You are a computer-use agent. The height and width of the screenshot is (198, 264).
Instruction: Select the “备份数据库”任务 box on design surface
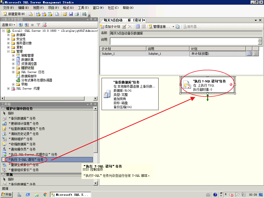130,94
